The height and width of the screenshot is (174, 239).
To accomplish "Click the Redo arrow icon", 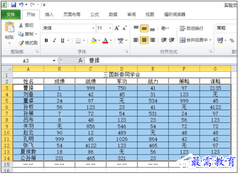I will [x=32, y=5].
